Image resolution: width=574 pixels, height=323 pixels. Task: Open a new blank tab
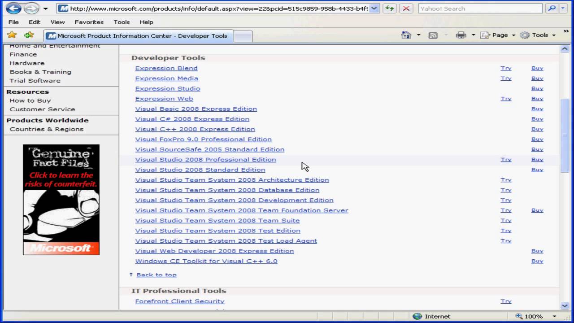(243, 36)
